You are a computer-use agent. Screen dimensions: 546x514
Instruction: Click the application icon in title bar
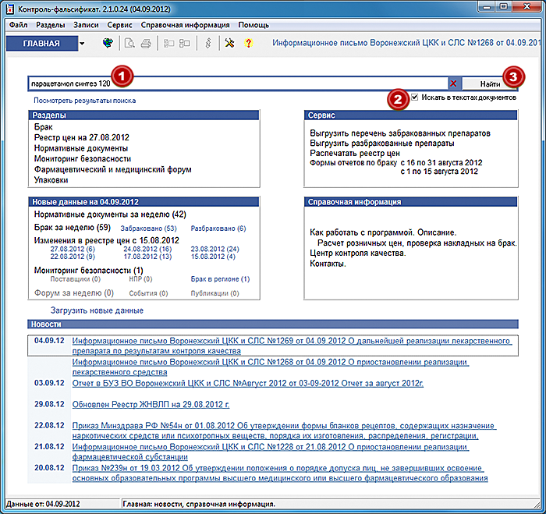point(10,9)
